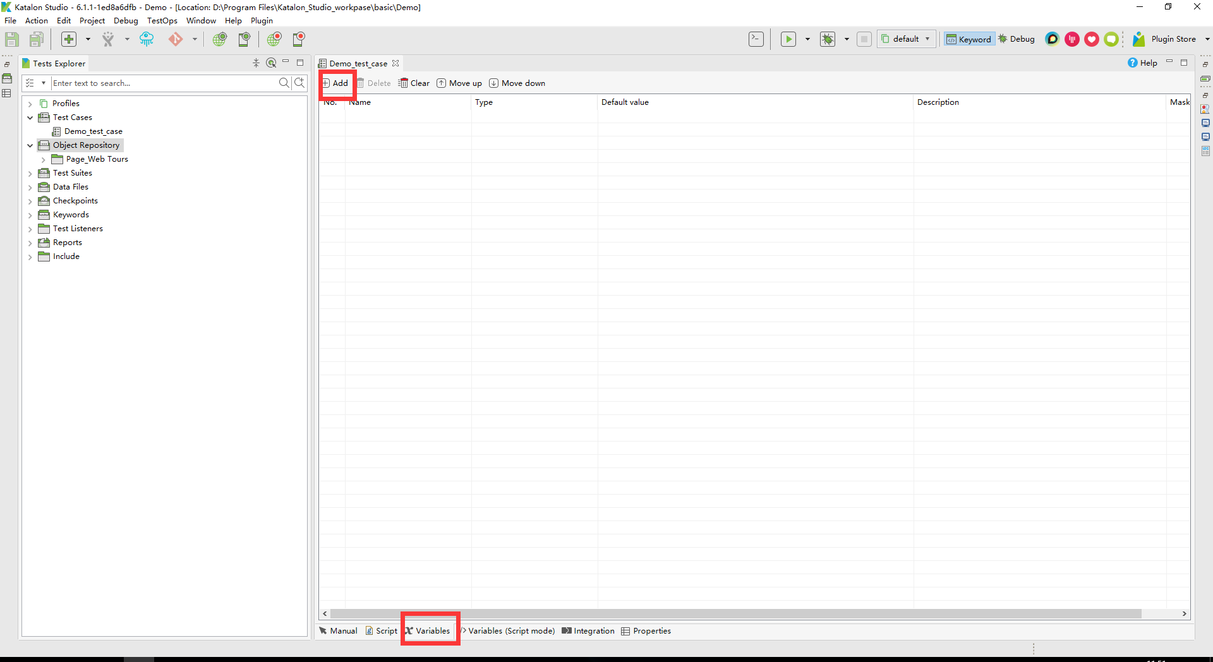Viewport: 1213px width, 662px height.
Task: Click the horizontal scrollbar of variables table
Action: pyautogui.click(x=735, y=614)
